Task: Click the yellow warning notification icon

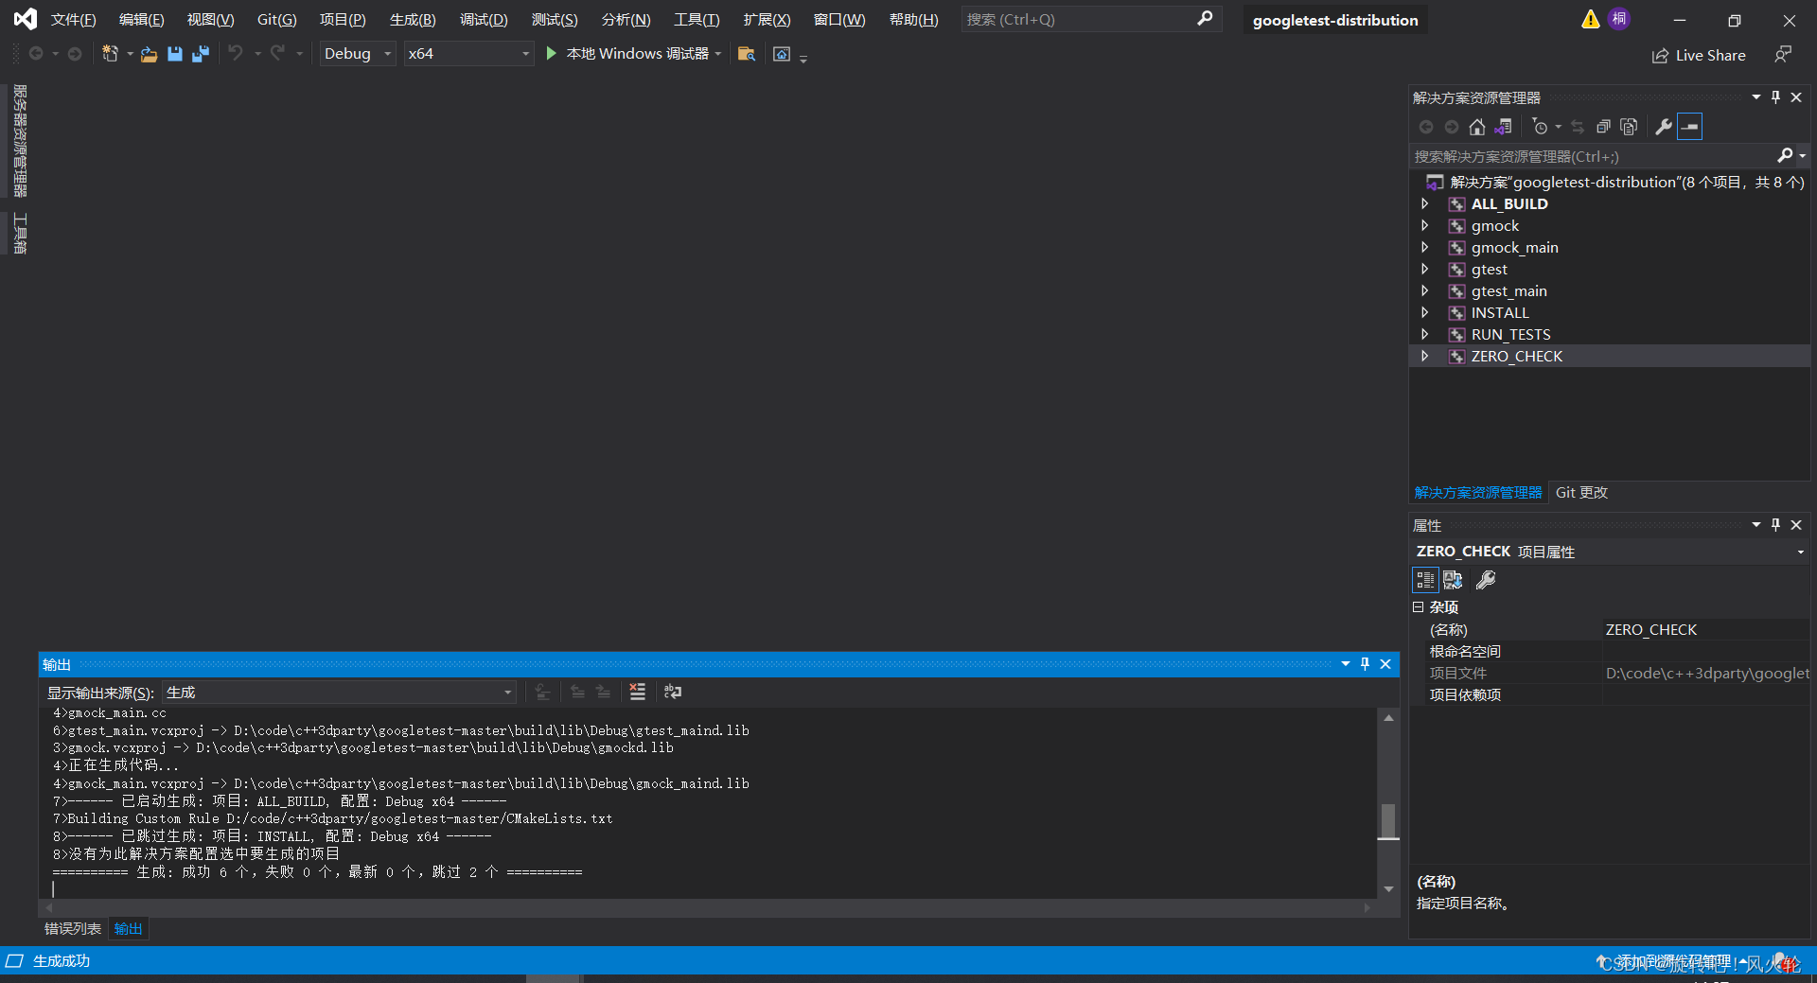Action: (x=1591, y=19)
